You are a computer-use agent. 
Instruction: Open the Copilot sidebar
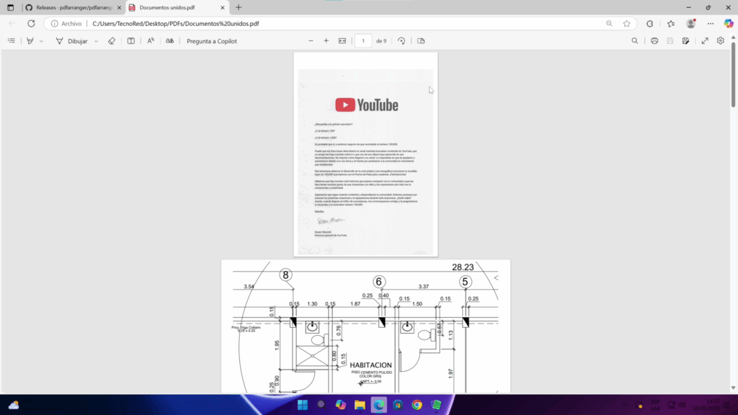(729, 24)
